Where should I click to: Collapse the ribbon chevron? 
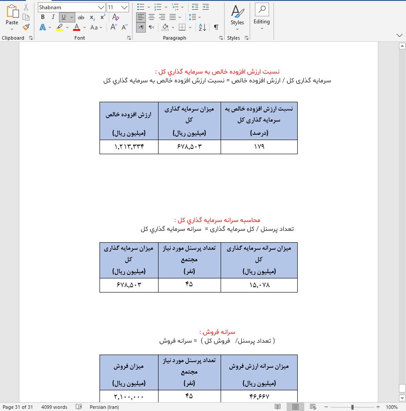(x=399, y=35)
